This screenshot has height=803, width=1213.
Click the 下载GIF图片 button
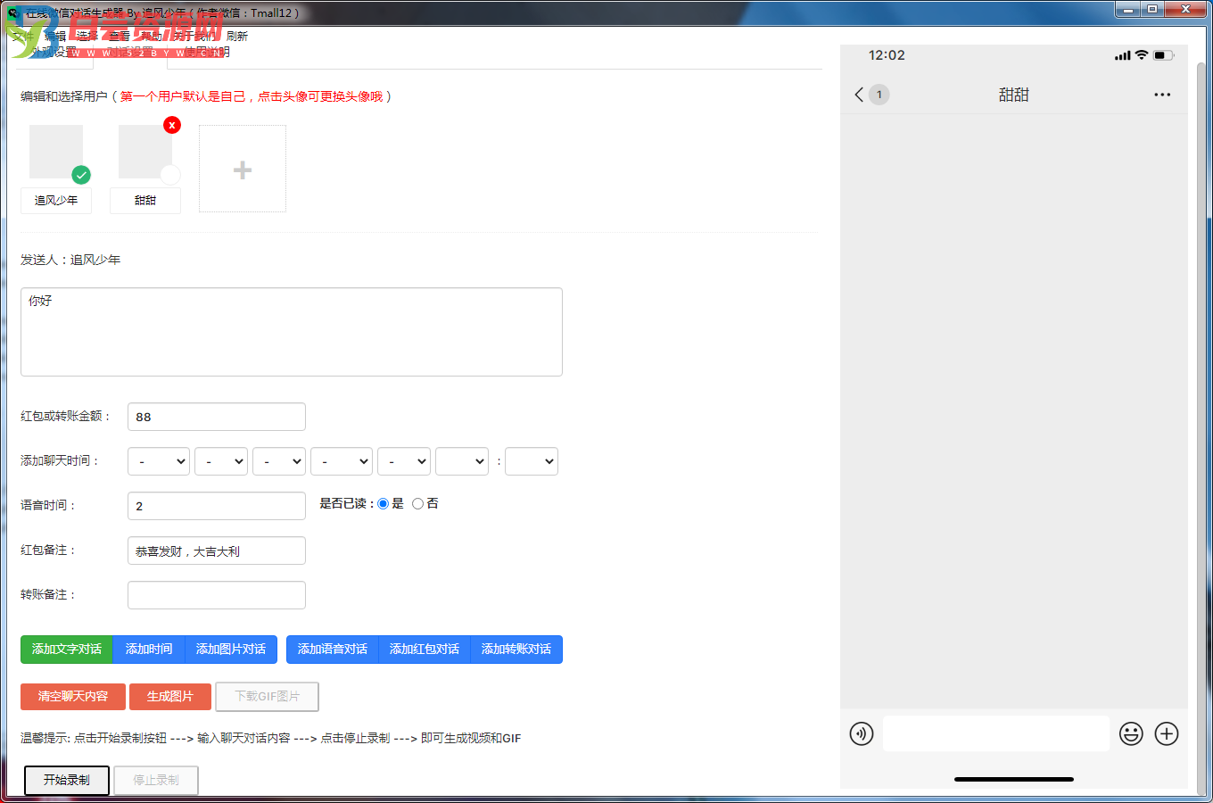pos(267,697)
